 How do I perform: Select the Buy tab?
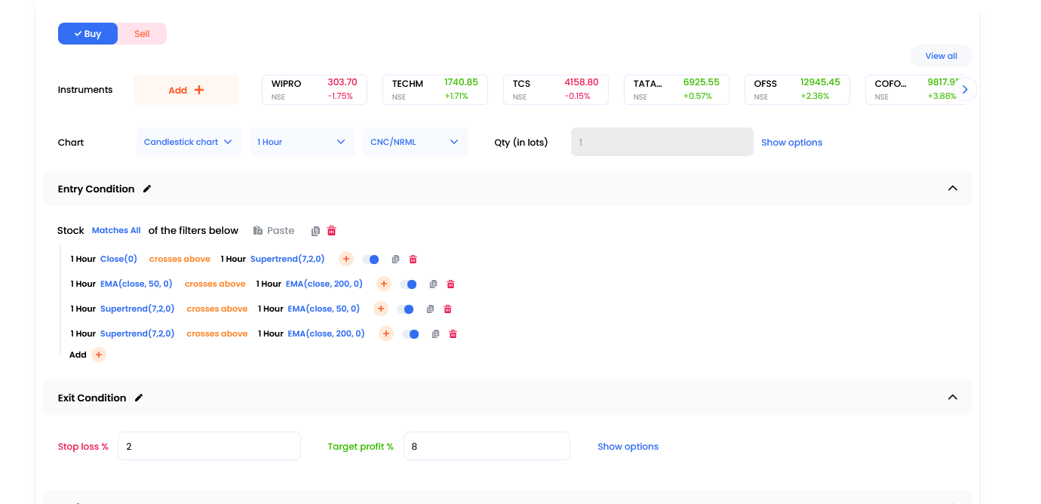[x=88, y=34]
